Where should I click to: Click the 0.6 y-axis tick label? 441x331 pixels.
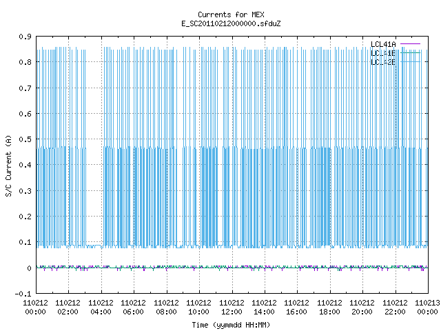25,114
